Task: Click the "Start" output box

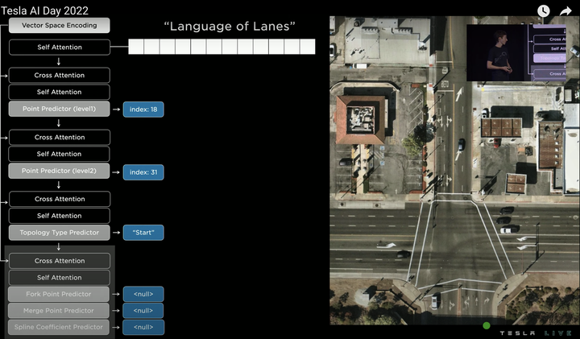Action: 143,233
